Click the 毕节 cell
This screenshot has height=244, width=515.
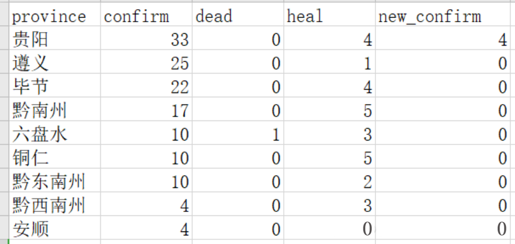click(55, 87)
